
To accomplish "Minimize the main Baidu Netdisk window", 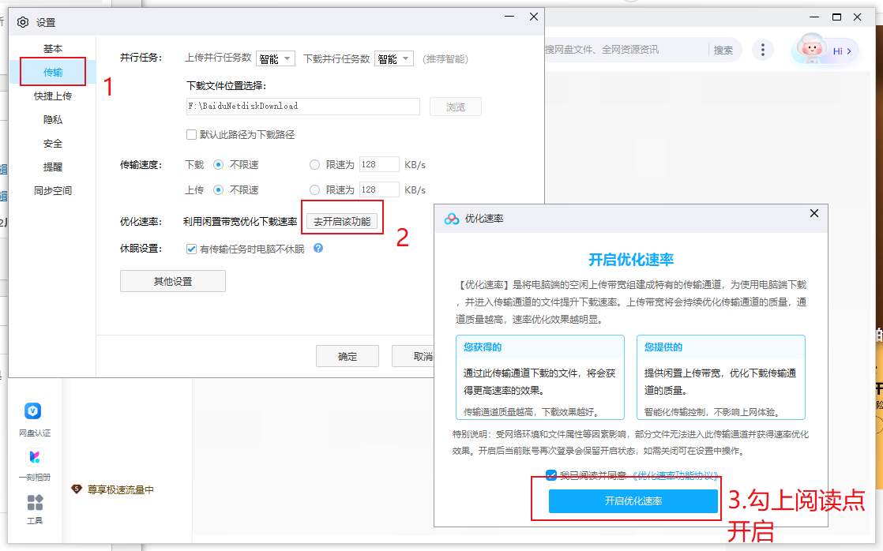I will 816,17.
